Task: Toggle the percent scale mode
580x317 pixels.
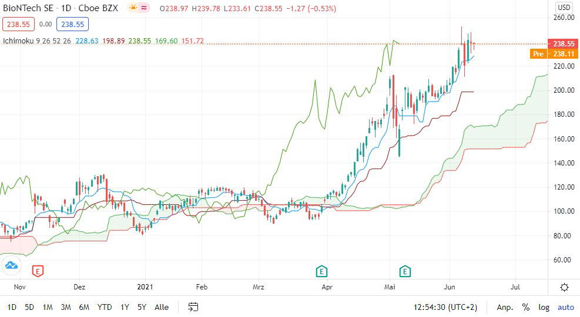Action: tap(525, 307)
